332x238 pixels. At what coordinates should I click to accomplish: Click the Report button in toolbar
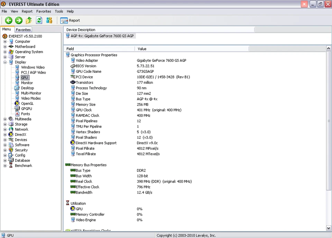click(70, 20)
